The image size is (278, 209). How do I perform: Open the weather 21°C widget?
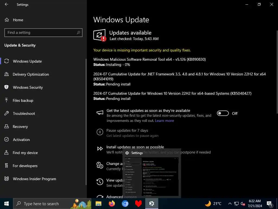click(x=213, y=204)
